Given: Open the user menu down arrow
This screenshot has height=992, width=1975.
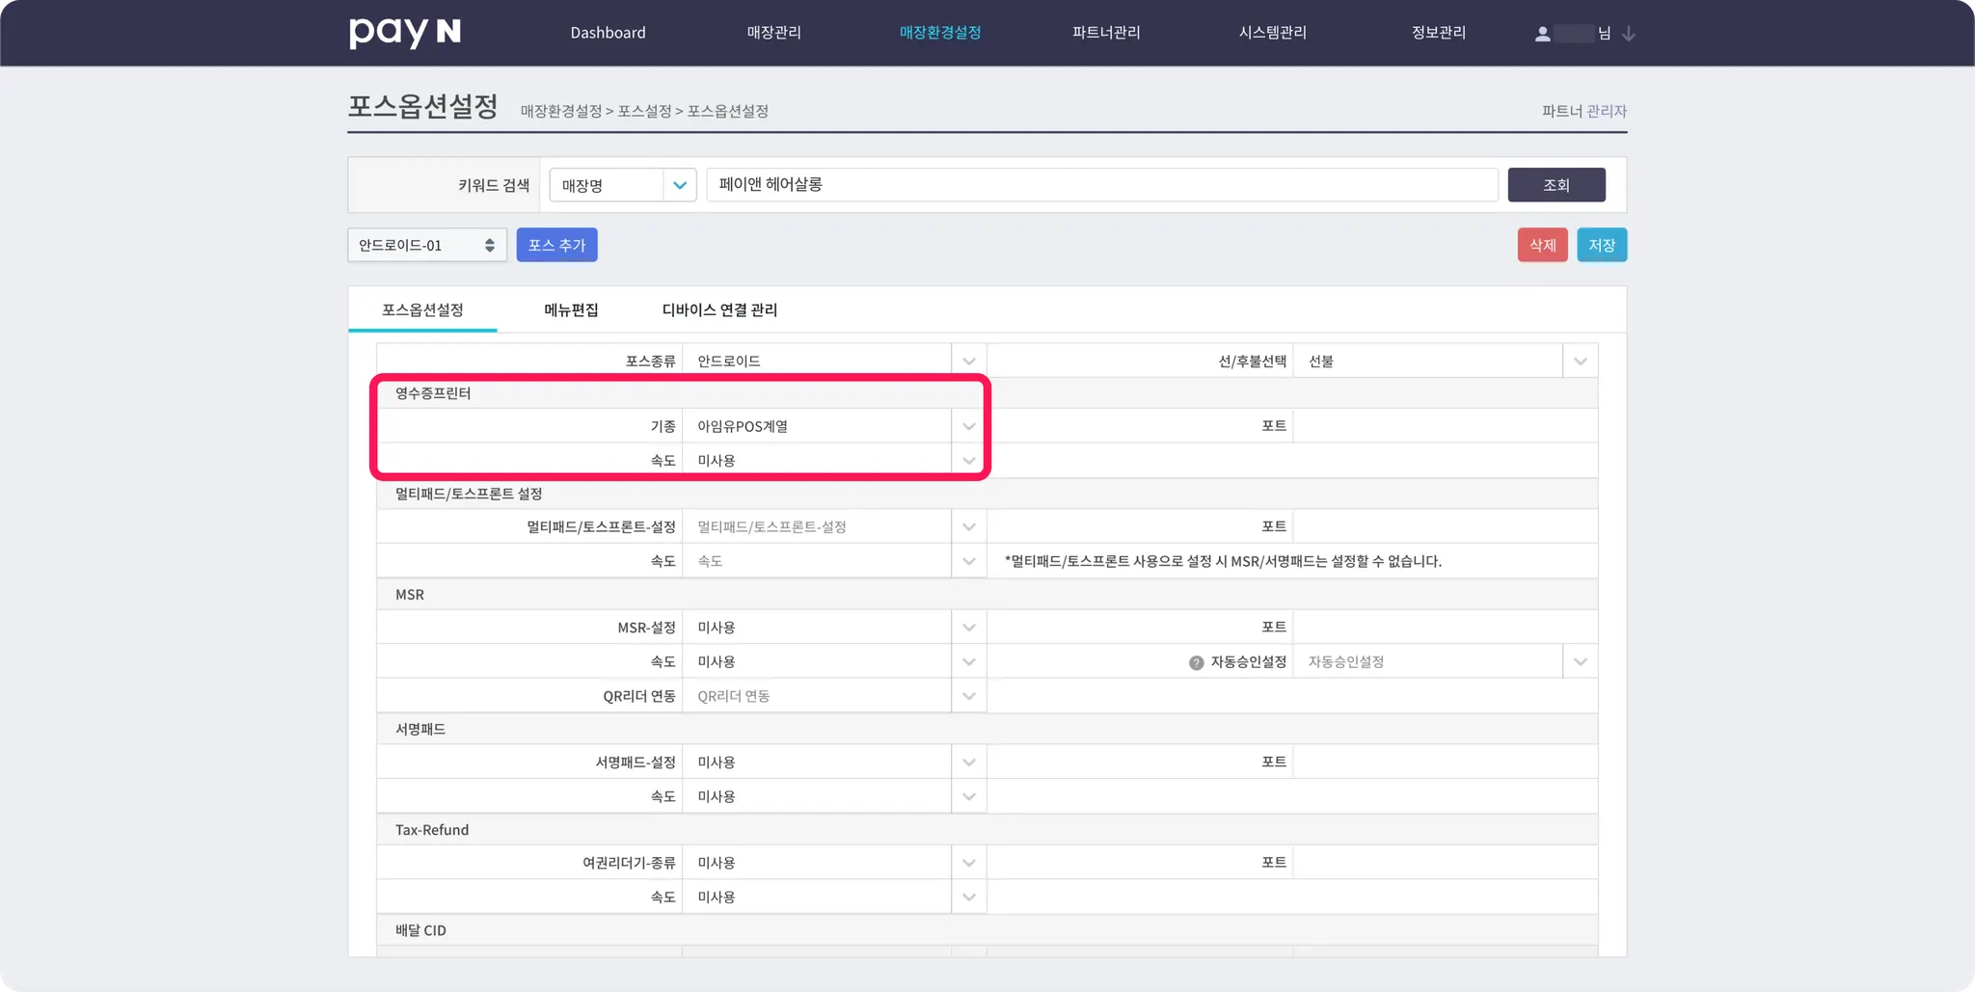Looking at the screenshot, I should tap(1629, 34).
